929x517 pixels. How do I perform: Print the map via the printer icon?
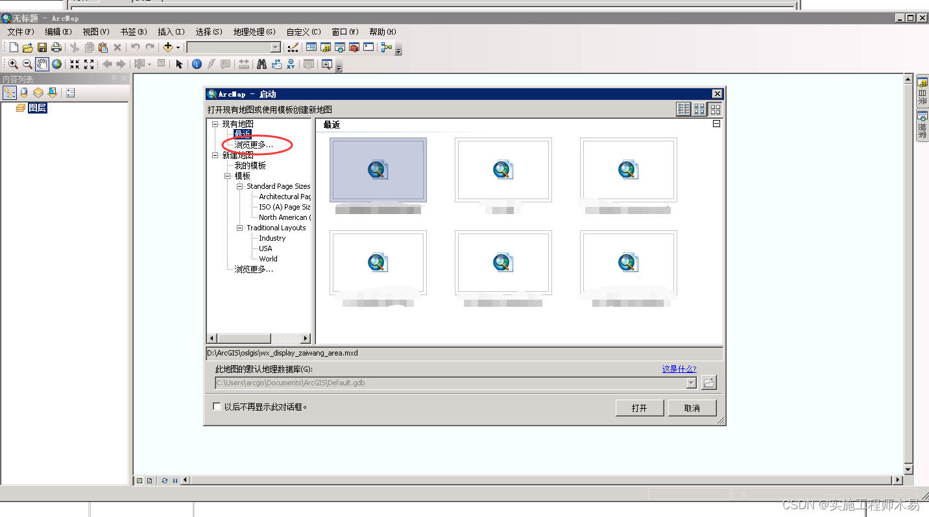click(x=56, y=47)
